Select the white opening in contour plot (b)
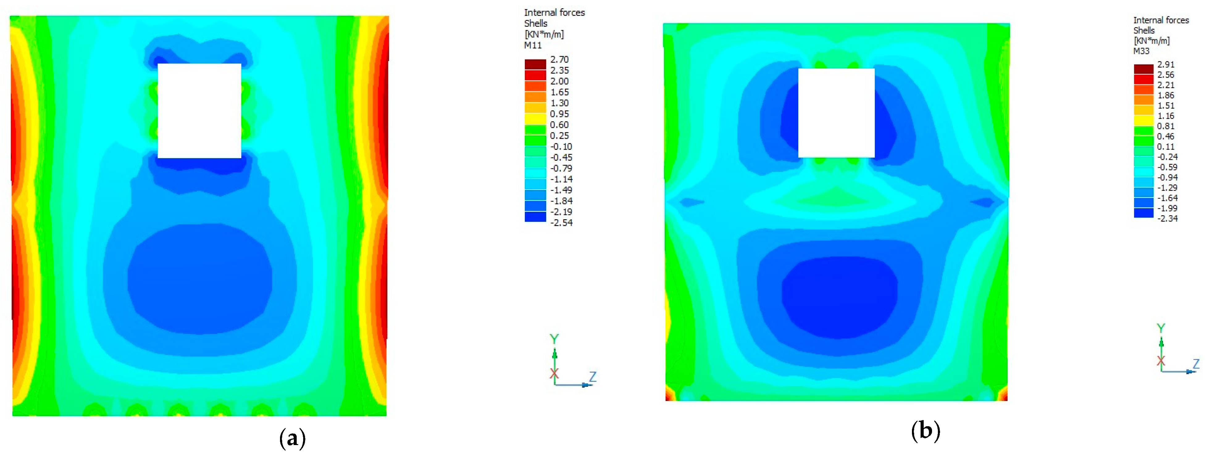The height and width of the screenshot is (462, 1208). pyautogui.click(x=836, y=113)
